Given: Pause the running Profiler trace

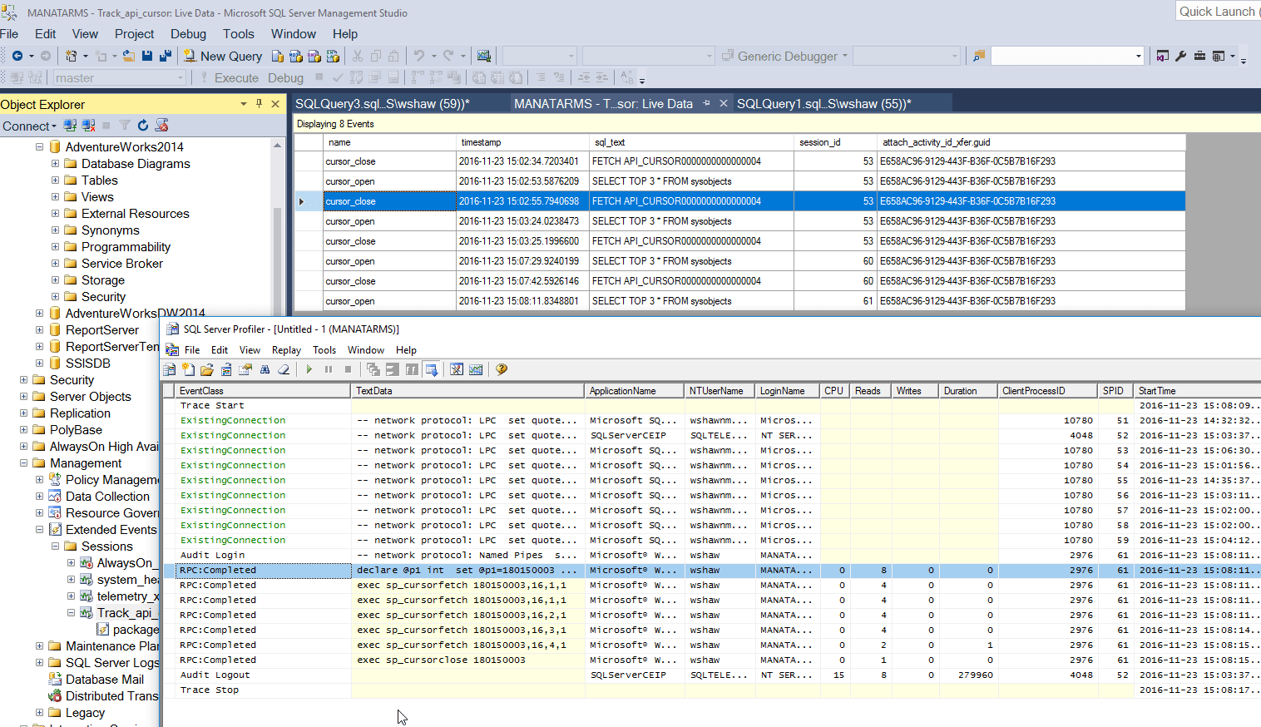Looking at the screenshot, I should pyautogui.click(x=329, y=368).
